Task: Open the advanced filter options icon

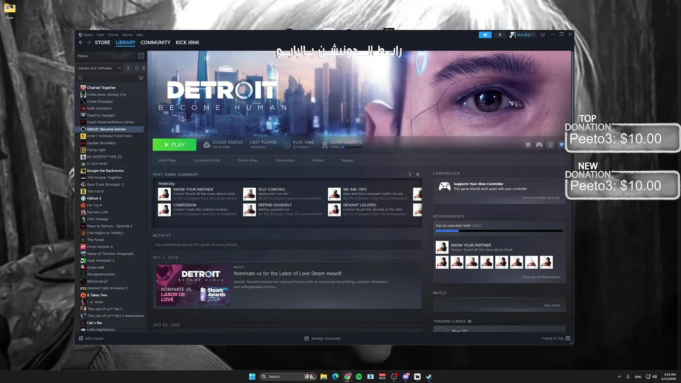Action: coord(141,78)
